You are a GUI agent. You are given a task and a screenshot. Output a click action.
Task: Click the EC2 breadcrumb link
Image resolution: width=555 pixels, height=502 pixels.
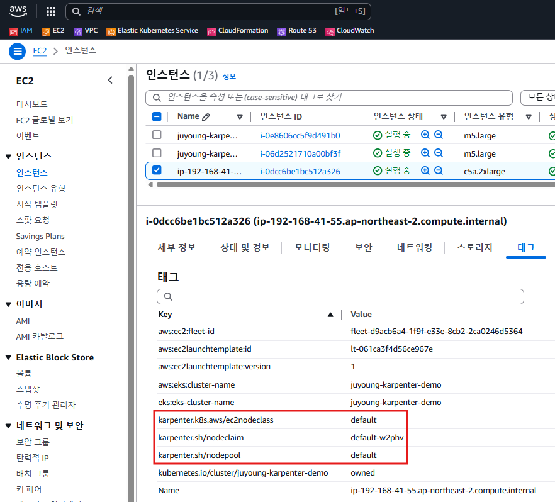click(x=40, y=51)
